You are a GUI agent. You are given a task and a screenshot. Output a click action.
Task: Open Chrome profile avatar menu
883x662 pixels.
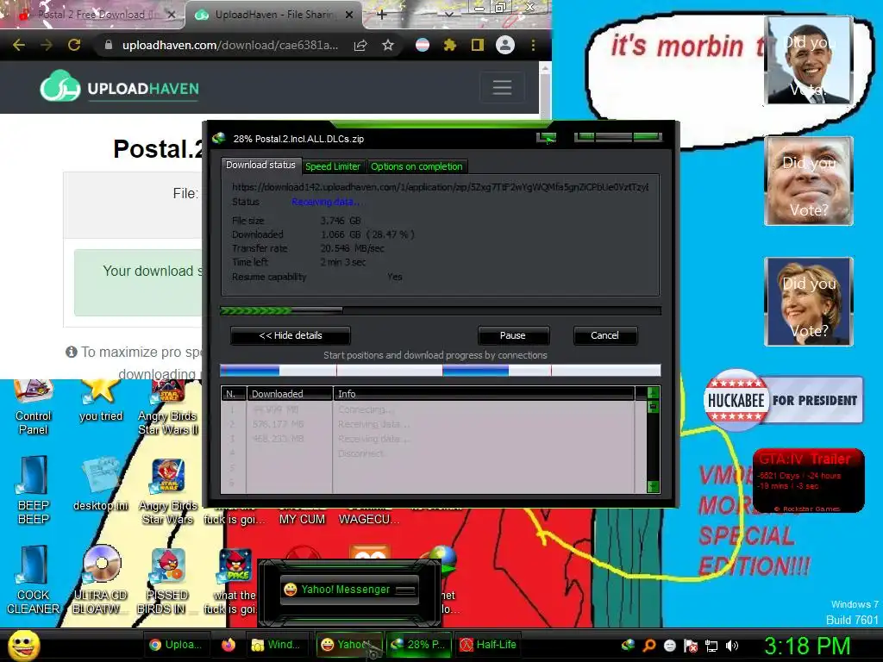click(x=505, y=45)
